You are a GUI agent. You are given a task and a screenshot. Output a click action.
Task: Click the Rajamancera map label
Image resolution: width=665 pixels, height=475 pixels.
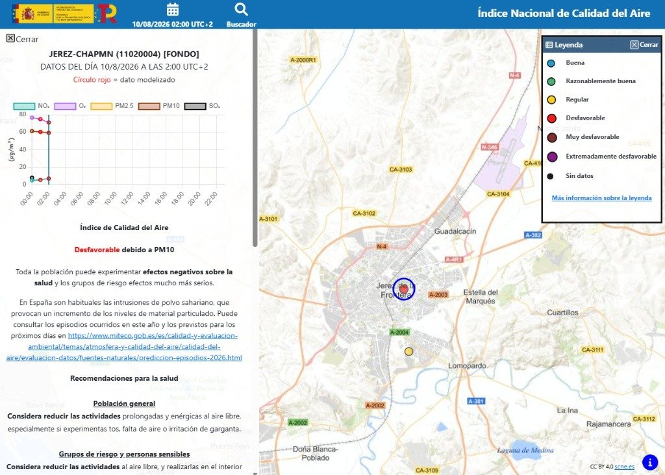[608, 424]
